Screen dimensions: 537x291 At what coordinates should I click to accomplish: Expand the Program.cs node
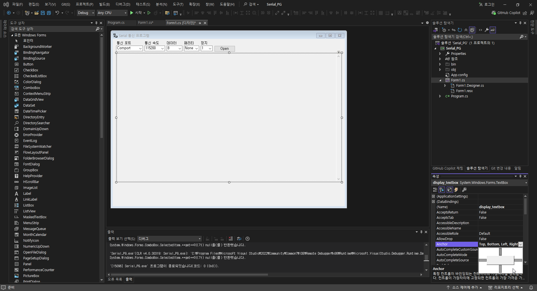click(440, 96)
